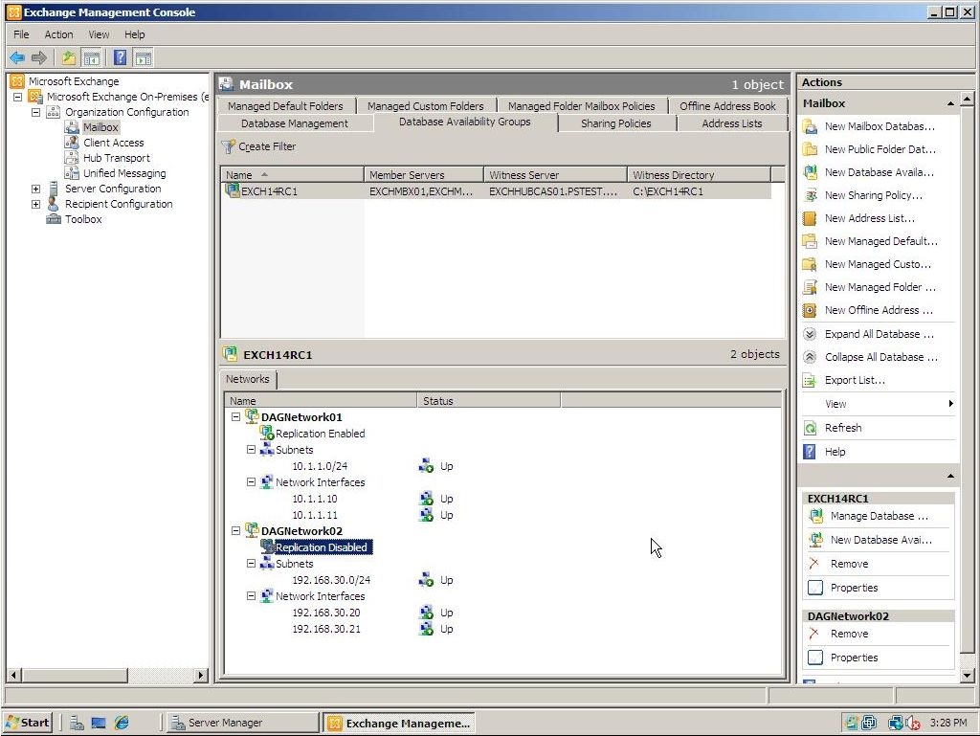The width and height of the screenshot is (980, 736).
Task: Open the Help menu in menu bar
Action: 134,34
